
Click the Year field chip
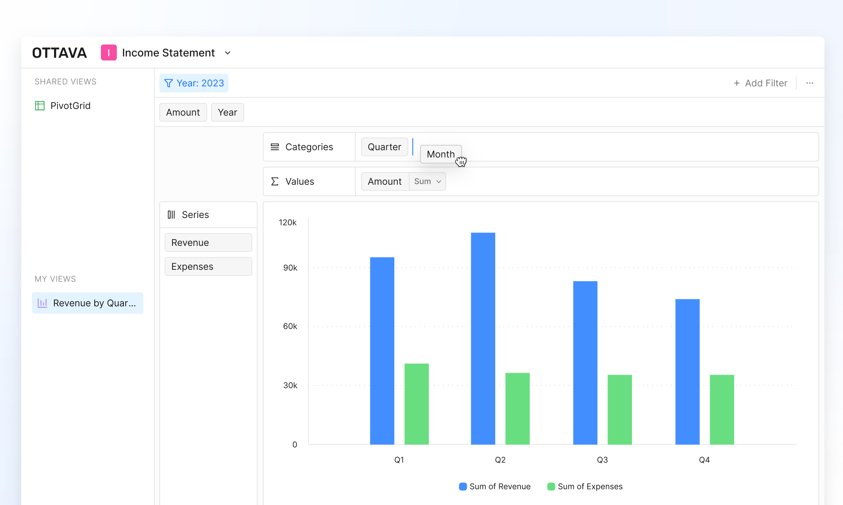(x=227, y=113)
